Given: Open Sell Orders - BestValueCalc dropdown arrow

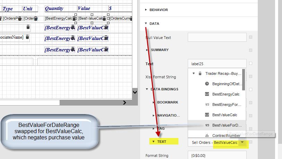Looking at the screenshot, I should [243, 142].
